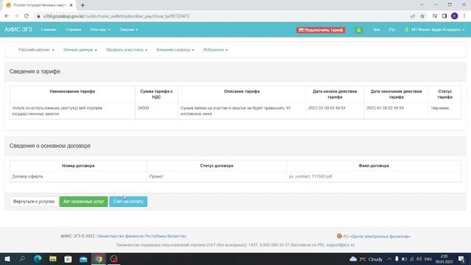Click the browser address bar
471x265 pixels.
pyautogui.click(x=222, y=16)
